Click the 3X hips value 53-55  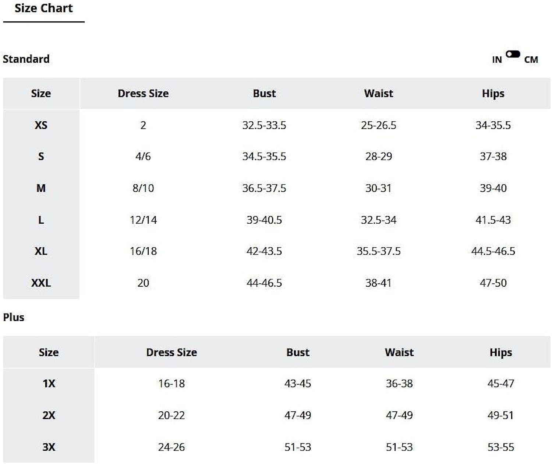pos(500,447)
